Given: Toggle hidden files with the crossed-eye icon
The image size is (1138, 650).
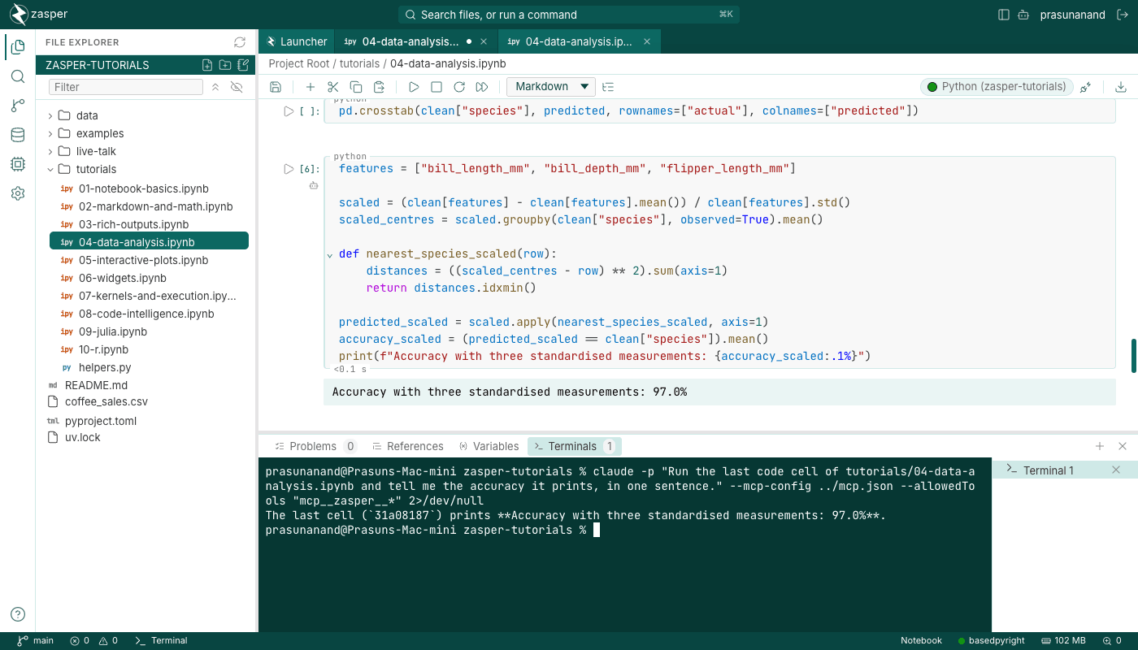Looking at the screenshot, I should coord(237,87).
